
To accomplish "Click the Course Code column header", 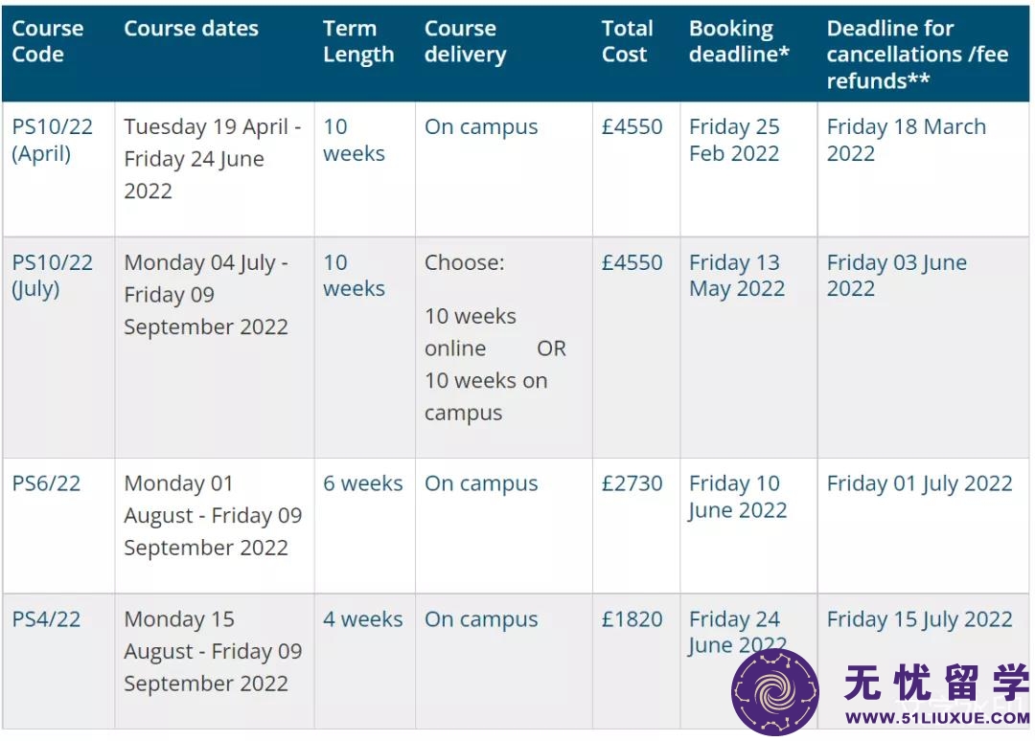I will coord(48,41).
